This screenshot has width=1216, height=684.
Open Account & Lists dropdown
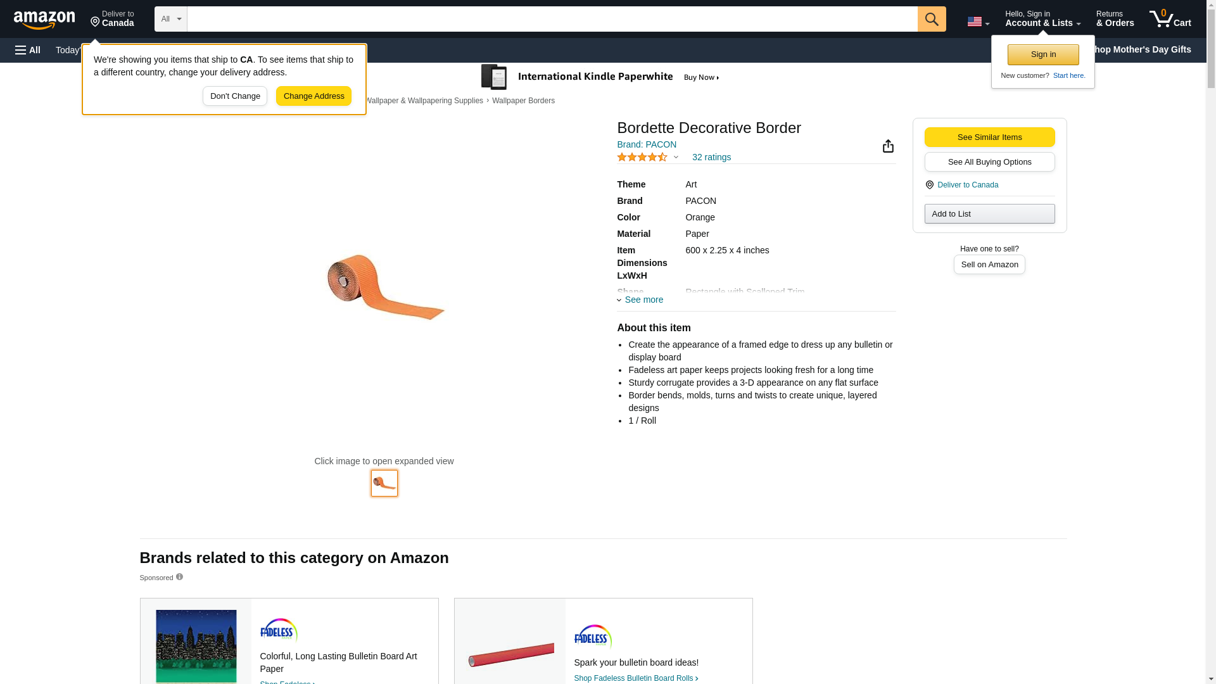pos(1042,19)
